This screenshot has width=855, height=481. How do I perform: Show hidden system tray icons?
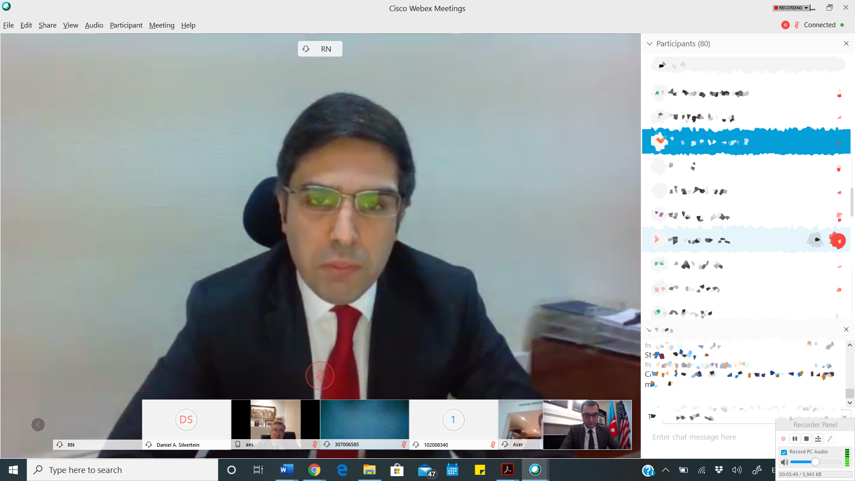coord(666,470)
